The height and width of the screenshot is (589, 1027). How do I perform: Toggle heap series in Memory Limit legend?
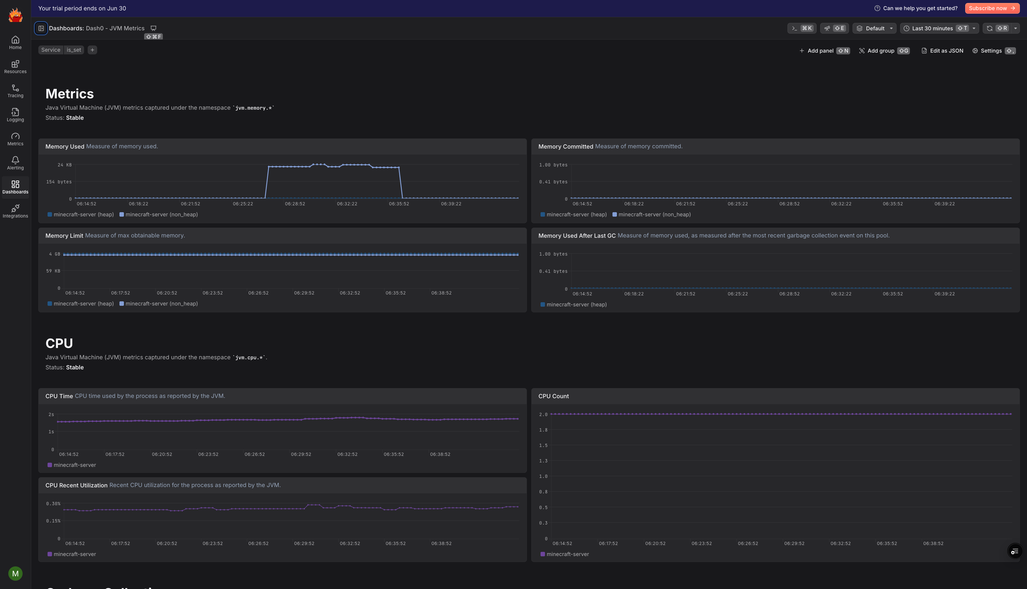(83, 304)
